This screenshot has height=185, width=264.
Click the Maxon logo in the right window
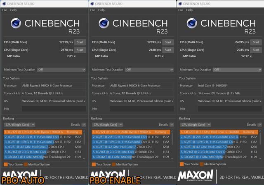click(195, 176)
